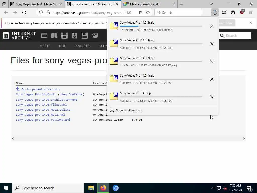
Task: Cancel download of Sony Vegas Pro 14.0(4).zip
Action: coord(212,26)
